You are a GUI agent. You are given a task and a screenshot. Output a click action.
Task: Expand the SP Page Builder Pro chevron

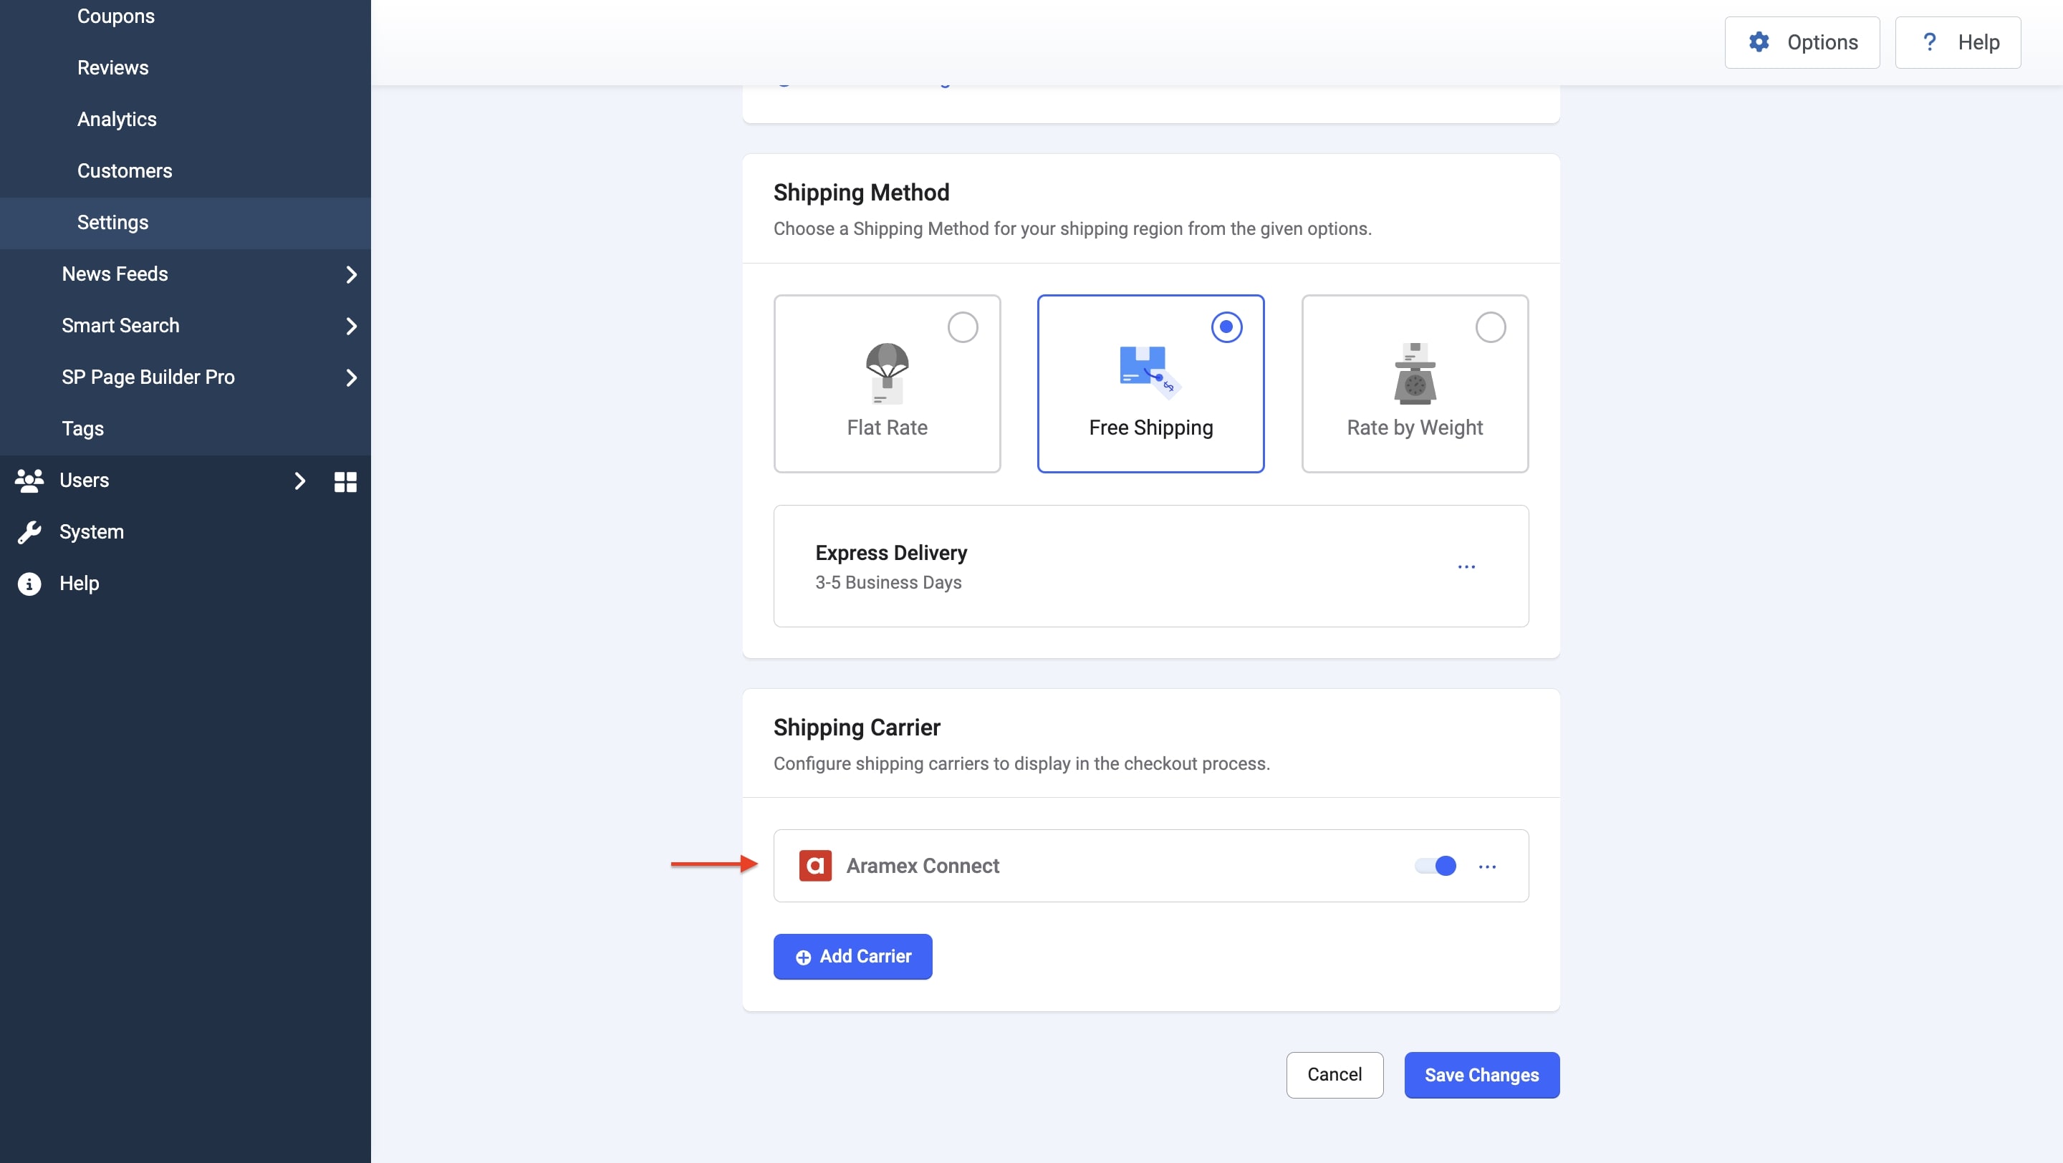click(351, 378)
